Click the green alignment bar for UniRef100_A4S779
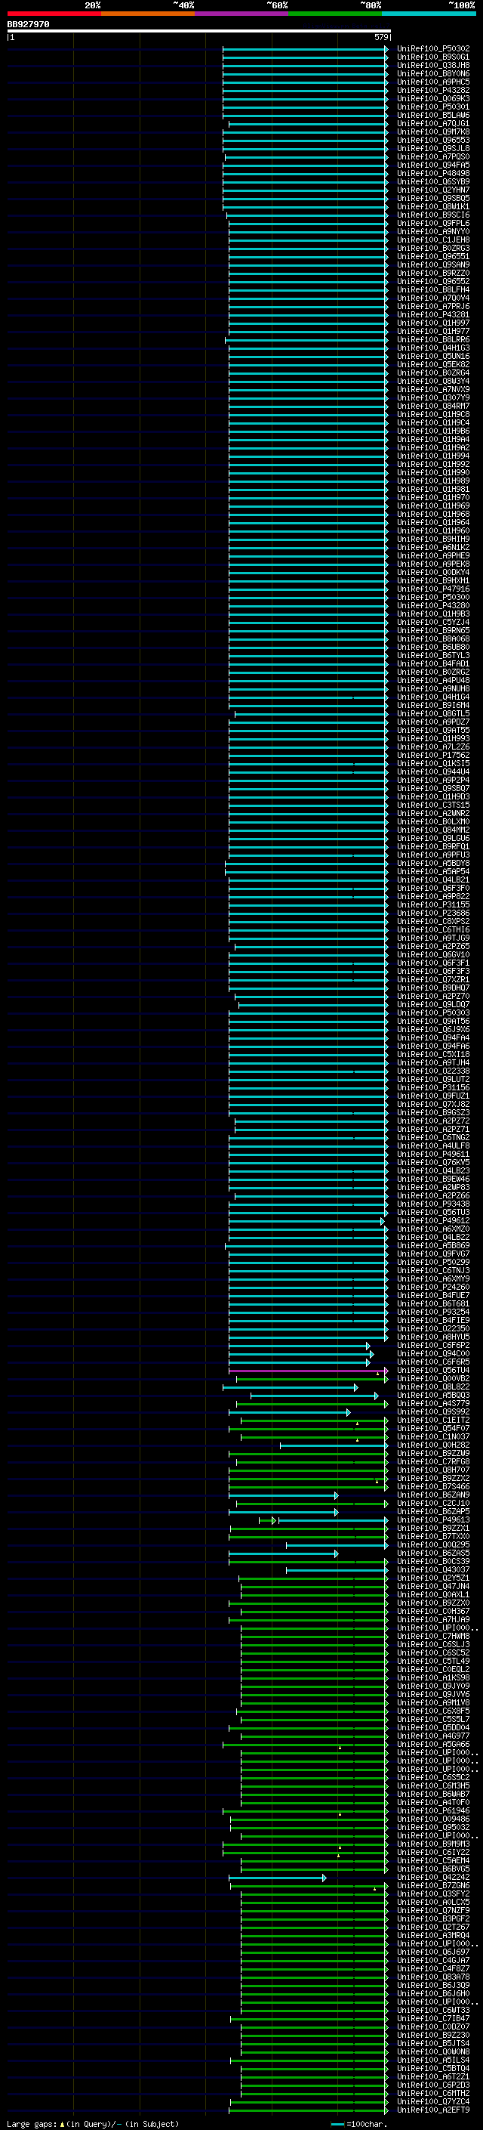The height and width of the screenshot is (2130, 483). [x=312, y=1404]
